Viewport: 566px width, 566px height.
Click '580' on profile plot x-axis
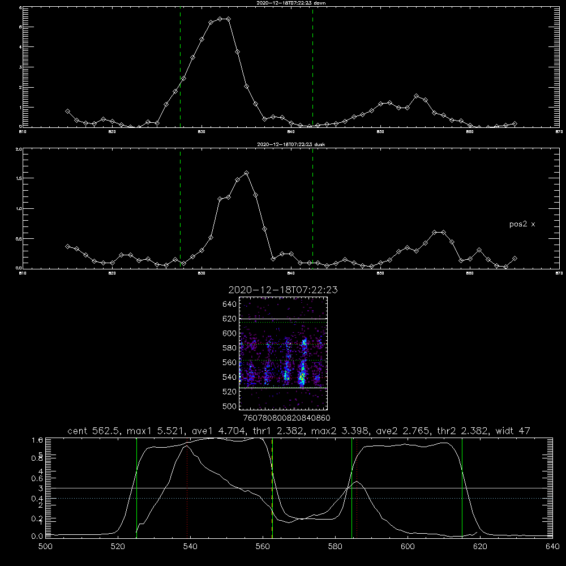point(335,547)
